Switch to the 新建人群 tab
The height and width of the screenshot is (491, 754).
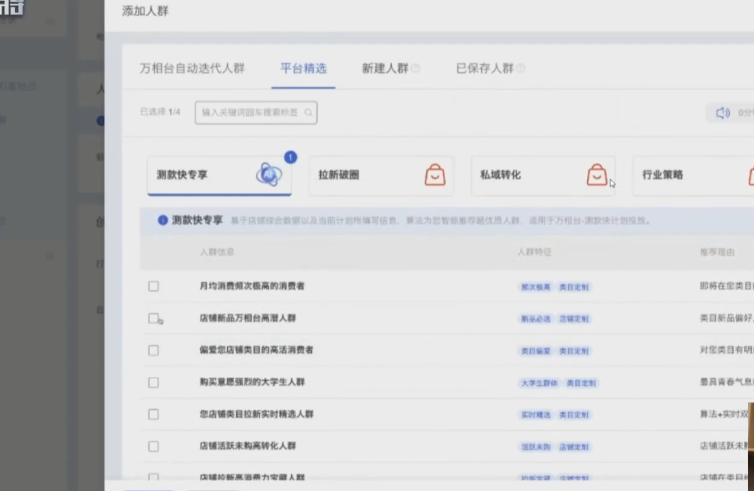tap(384, 68)
